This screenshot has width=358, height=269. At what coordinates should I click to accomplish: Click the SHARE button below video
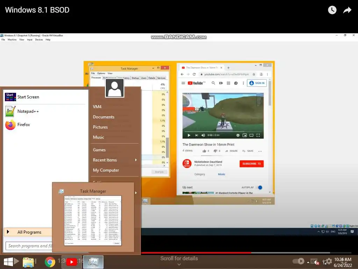[231, 151]
